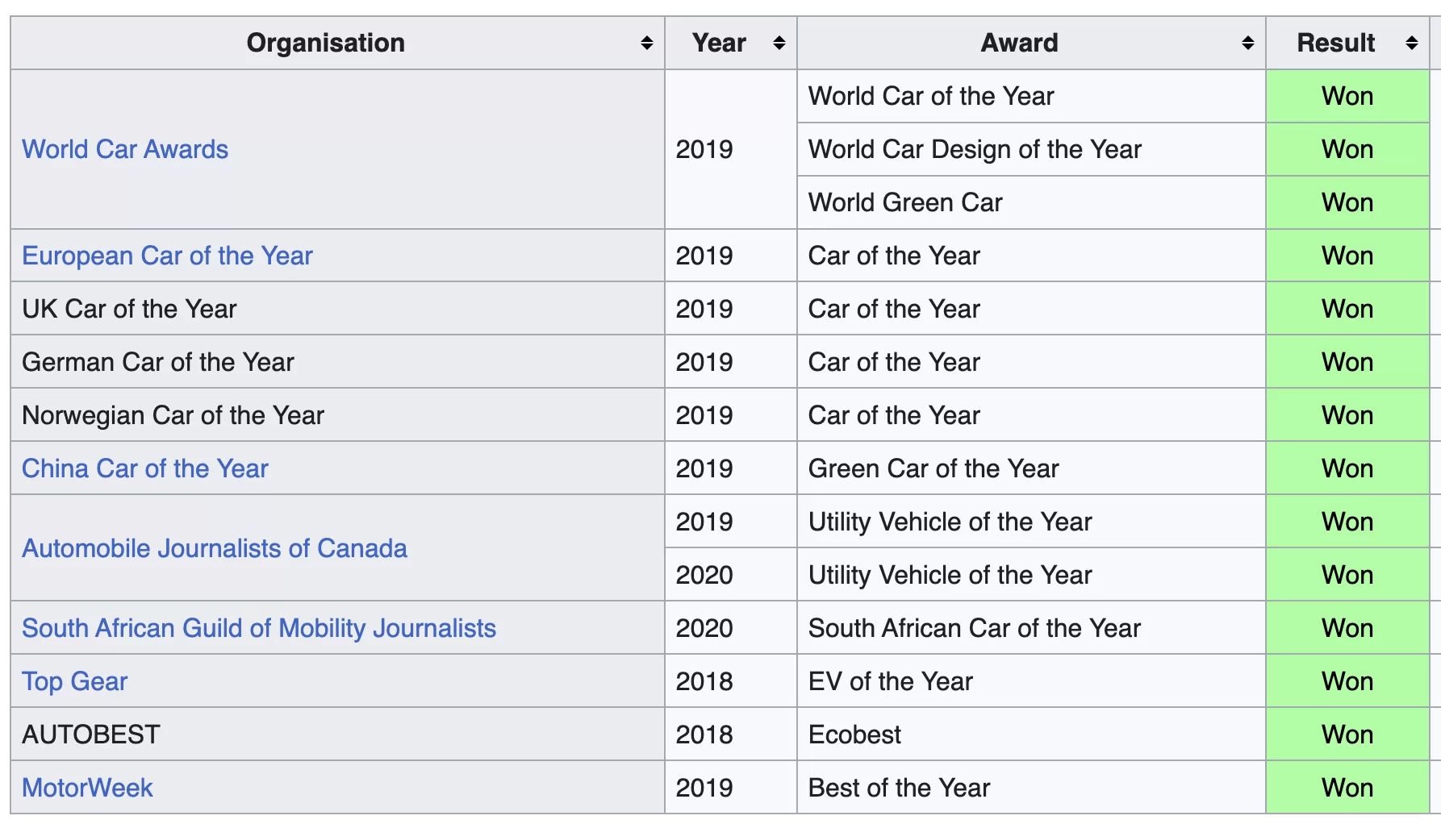
Task: Sort table by Organisation column arrows
Action: click(646, 43)
